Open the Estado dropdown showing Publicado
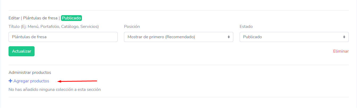Viewport: 357px width, 110px height. tap(294, 37)
